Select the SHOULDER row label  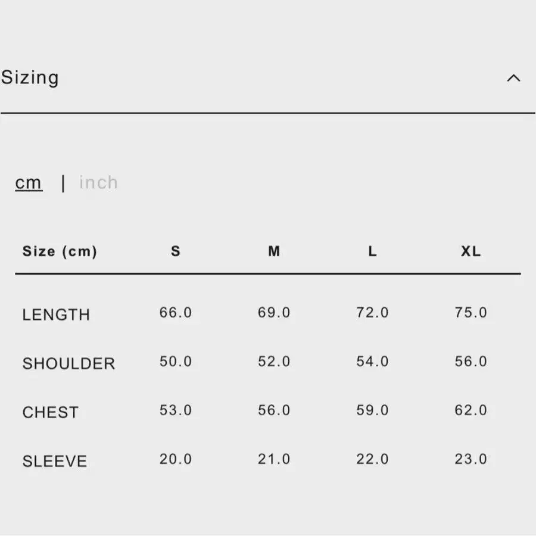point(68,363)
